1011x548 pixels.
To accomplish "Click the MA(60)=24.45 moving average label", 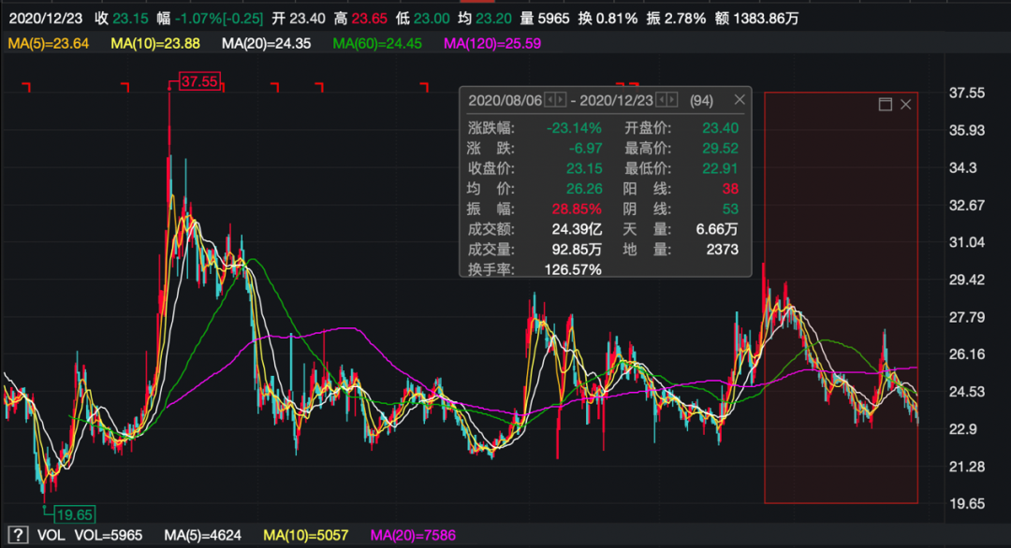I will pyautogui.click(x=377, y=44).
